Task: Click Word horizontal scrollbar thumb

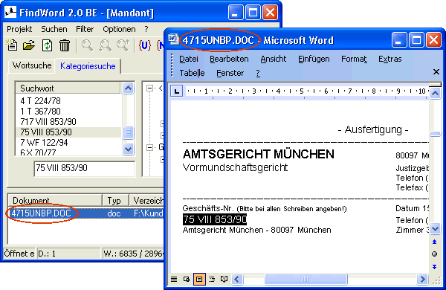Action: point(306,279)
